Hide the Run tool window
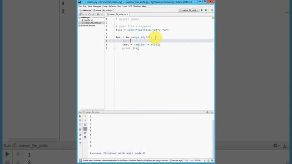 tap(212, 112)
